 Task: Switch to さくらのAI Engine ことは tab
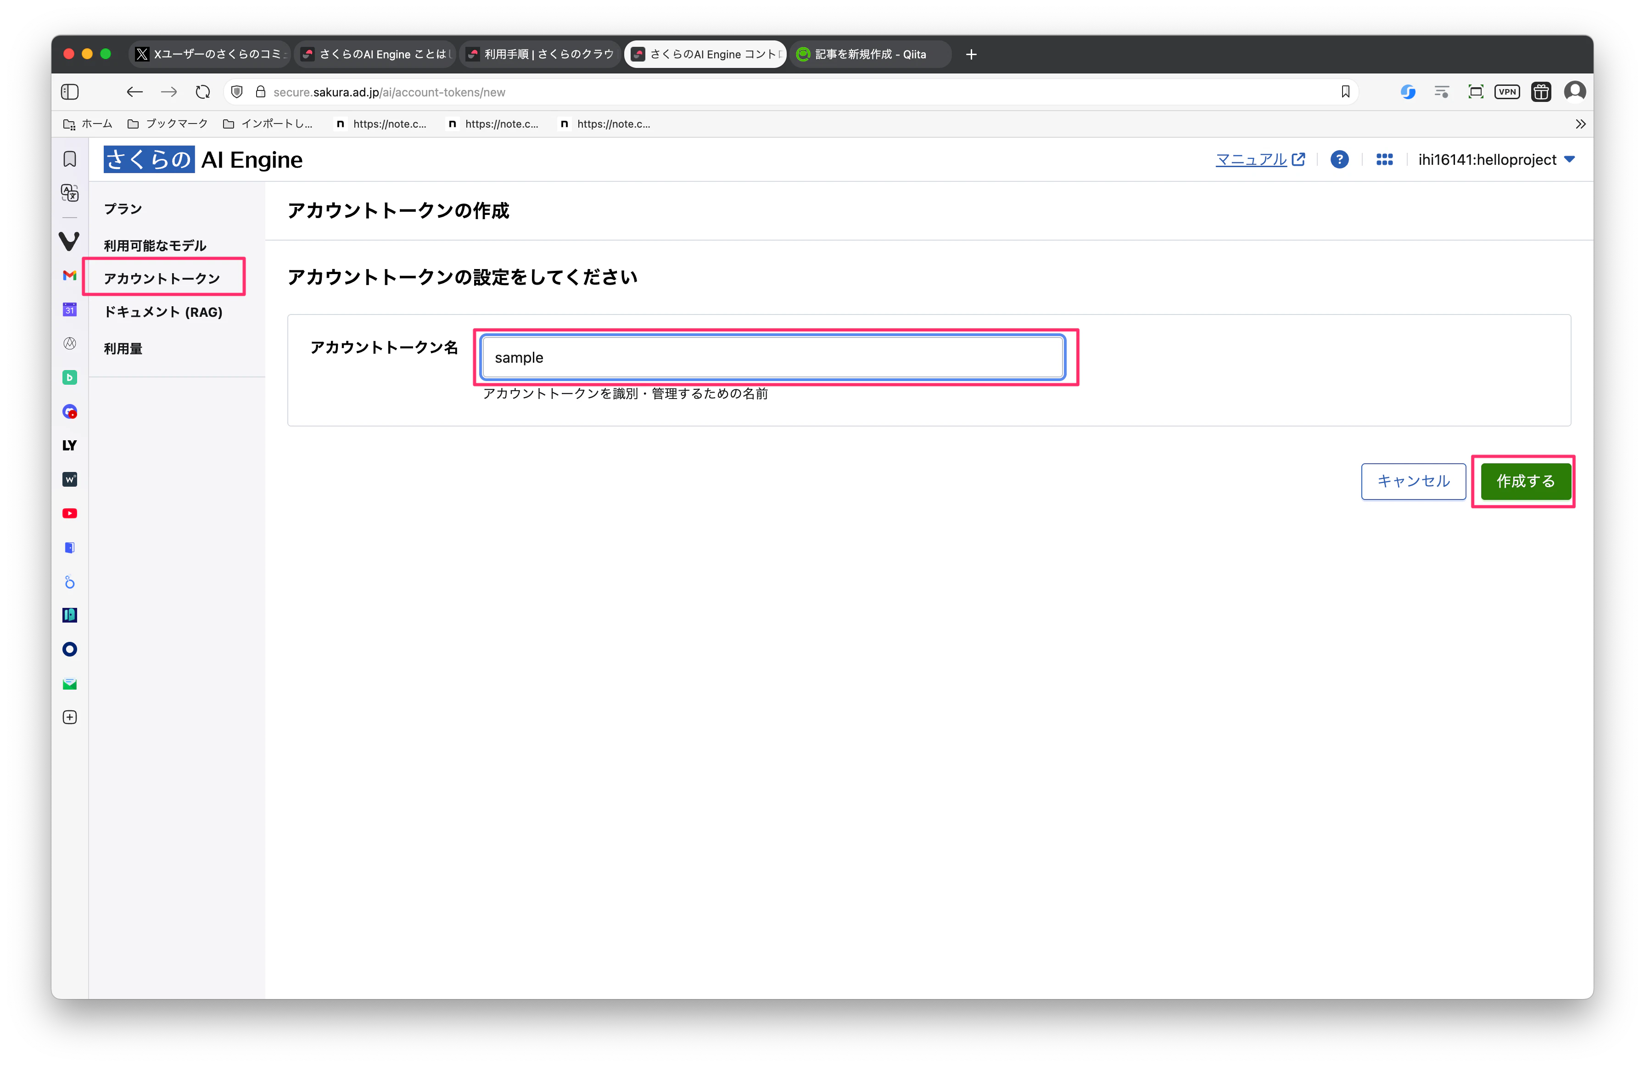point(375,54)
